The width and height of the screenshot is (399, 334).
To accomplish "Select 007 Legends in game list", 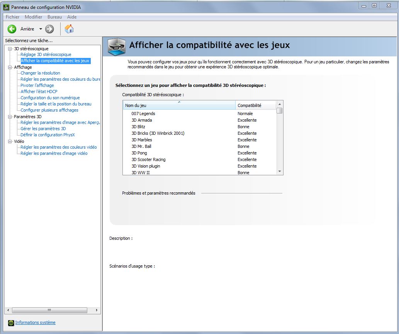I will pyautogui.click(x=199, y=114).
